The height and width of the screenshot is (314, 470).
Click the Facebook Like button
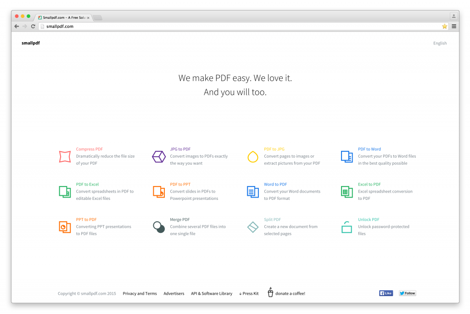[386, 293]
